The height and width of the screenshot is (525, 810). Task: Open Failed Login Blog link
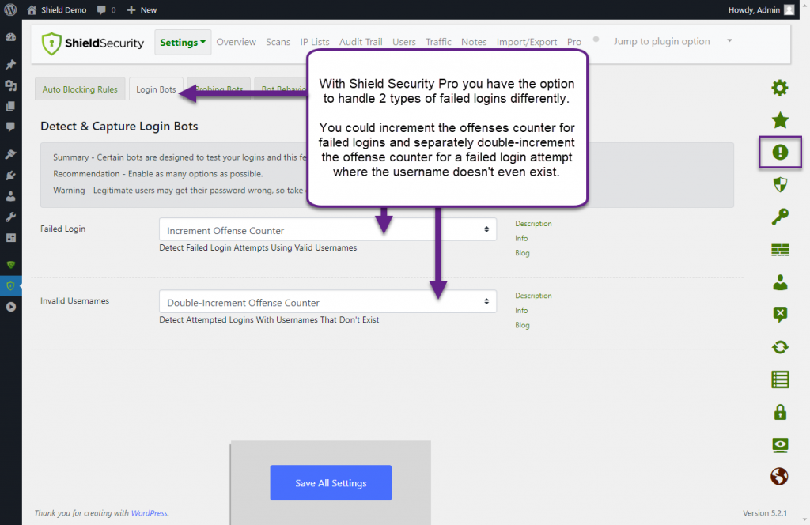tap(522, 253)
